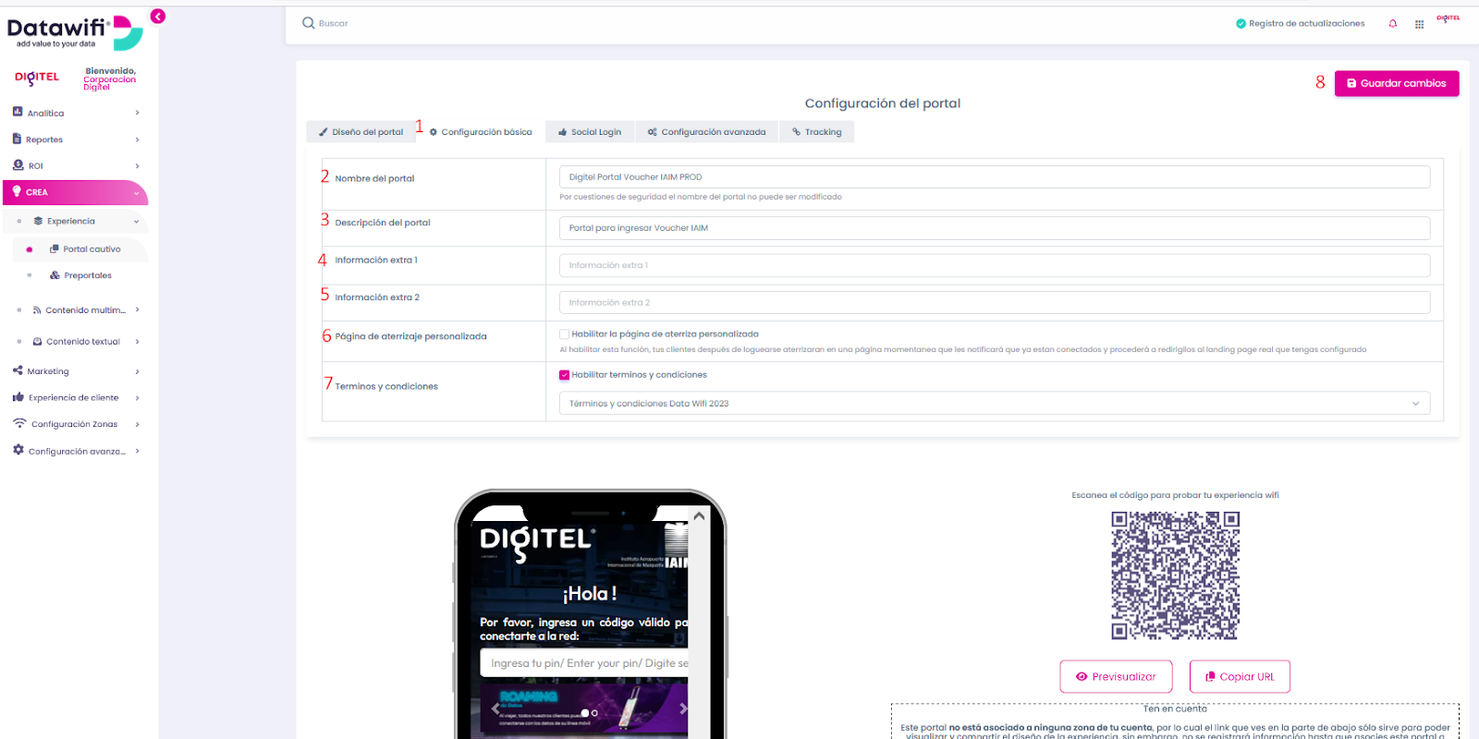
Task: Expand the Analitica menu chevron
Action: tap(137, 113)
